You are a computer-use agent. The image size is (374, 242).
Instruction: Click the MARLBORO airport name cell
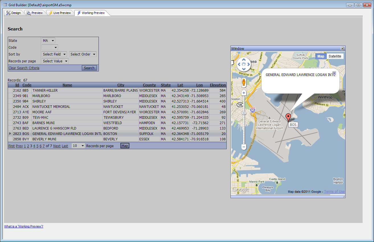[67, 96]
